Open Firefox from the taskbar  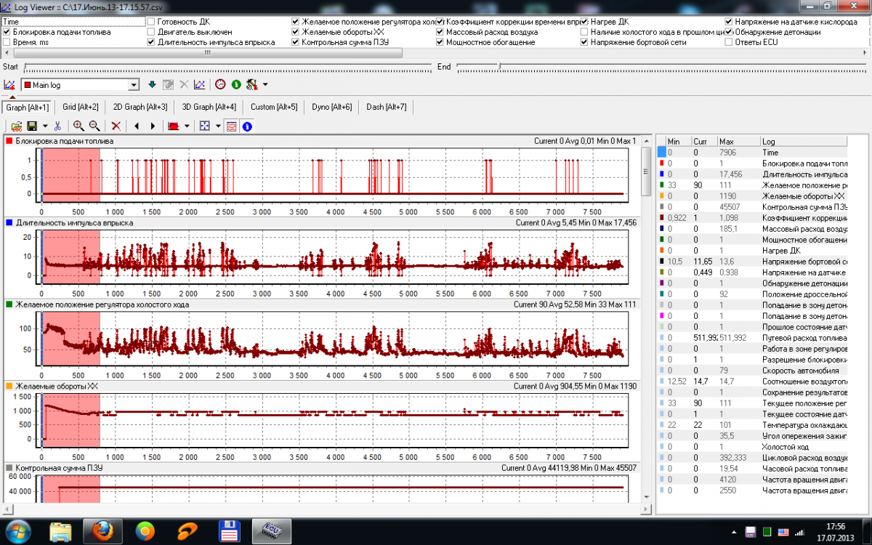point(103,529)
